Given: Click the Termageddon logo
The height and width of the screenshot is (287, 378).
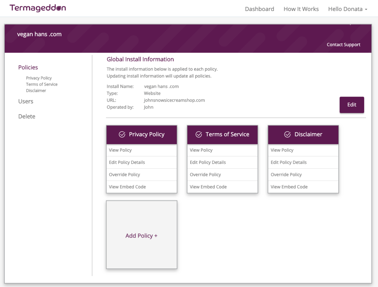Looking at the screenshot, I should 38,8.
